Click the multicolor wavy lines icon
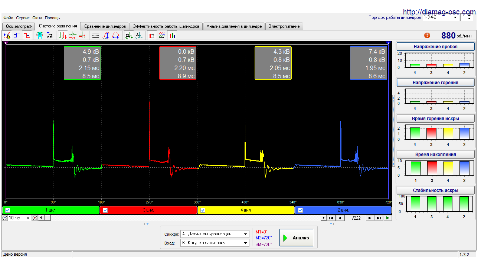The width and height of the screenshot is (481, 259). (162, 36)
